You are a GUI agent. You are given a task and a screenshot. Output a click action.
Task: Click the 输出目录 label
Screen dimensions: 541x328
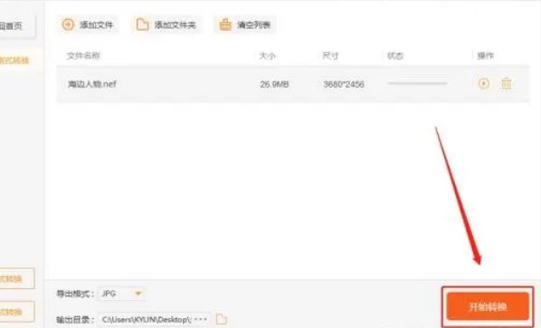coord(75,320)
